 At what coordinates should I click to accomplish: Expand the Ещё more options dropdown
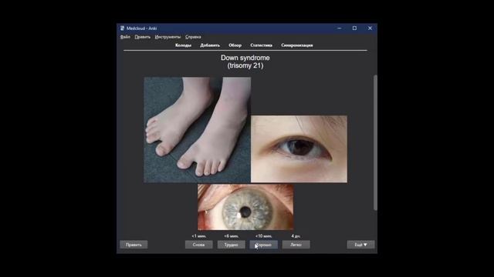pyautogui.click(x=360, y=245)
